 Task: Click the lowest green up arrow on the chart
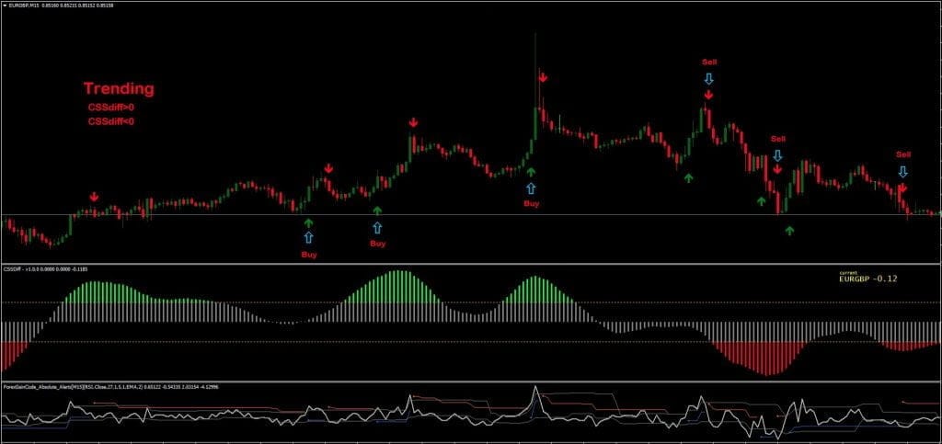[x=789, y=230]
